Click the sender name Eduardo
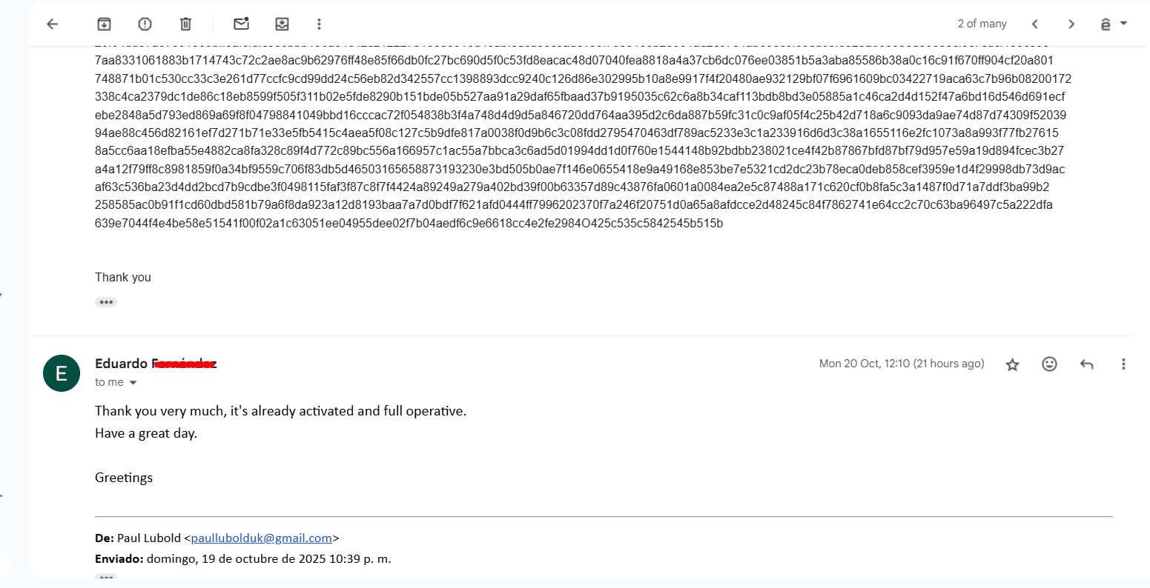The image size is (1150, 588). [122, 364]
